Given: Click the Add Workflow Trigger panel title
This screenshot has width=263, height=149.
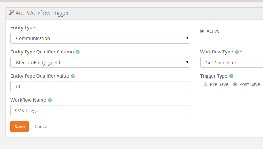Looking at the screenshot, I should [42, 13].
